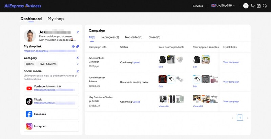
Task: Click the user avatar in header
Action: (246, 6)
